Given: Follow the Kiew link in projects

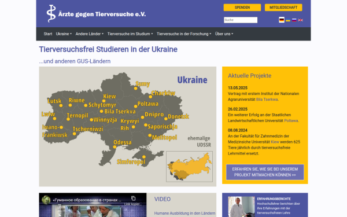Looking at the screenshot, I should click(x=275, y=142).
